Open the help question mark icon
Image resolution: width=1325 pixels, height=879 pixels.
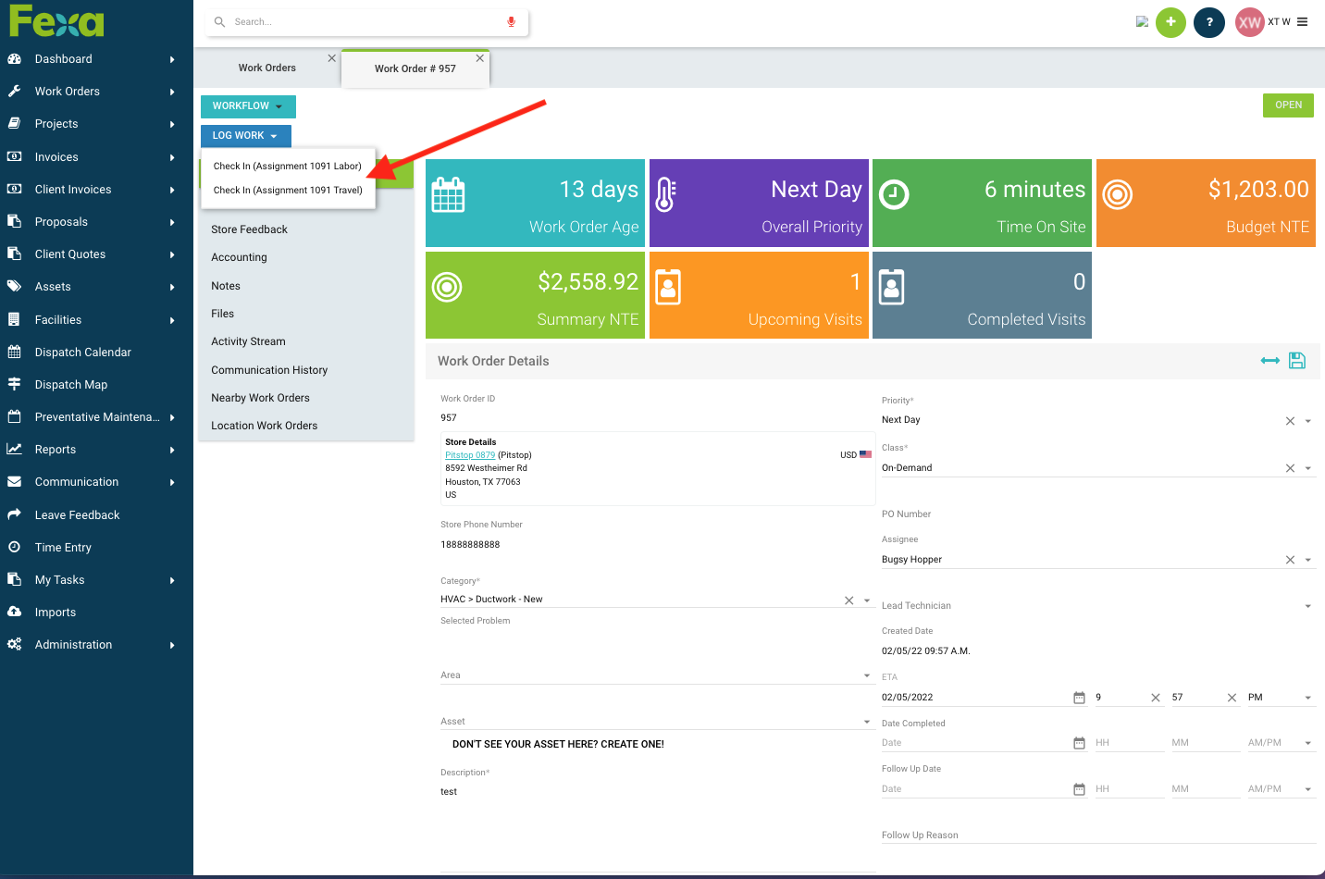[x=1208, y=22]
